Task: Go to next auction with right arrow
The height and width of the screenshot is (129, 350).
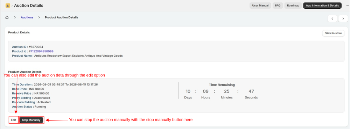Action: [x=343, y=19]
